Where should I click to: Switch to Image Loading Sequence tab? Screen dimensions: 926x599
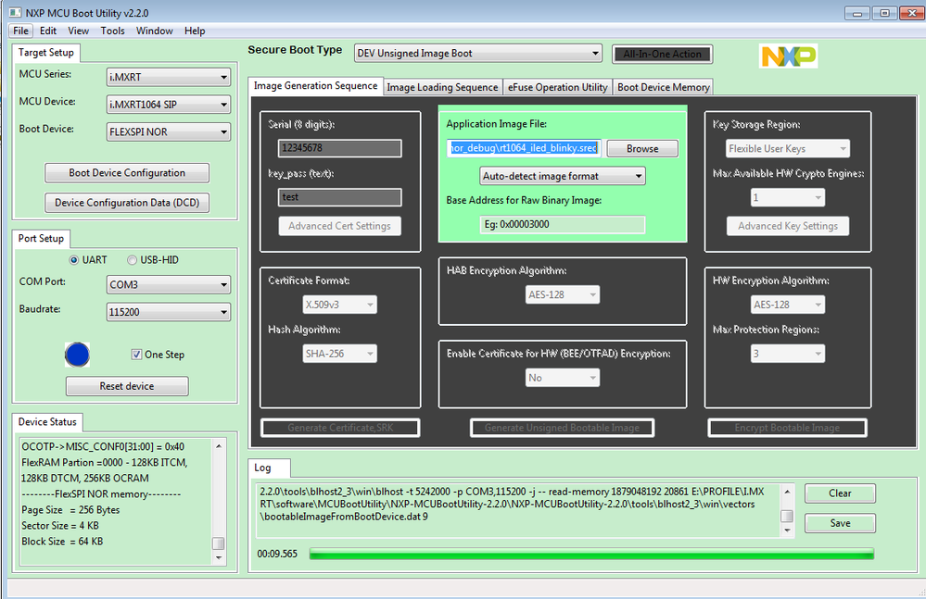(442, 87)
